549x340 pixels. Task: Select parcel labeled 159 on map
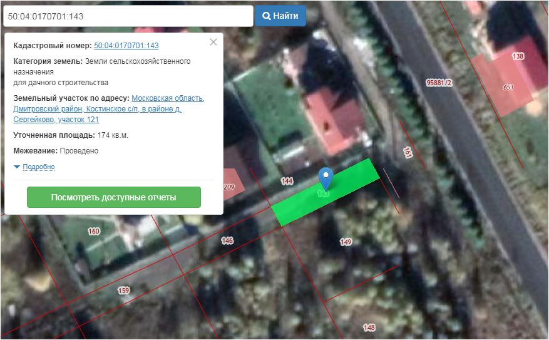point(123,291)
